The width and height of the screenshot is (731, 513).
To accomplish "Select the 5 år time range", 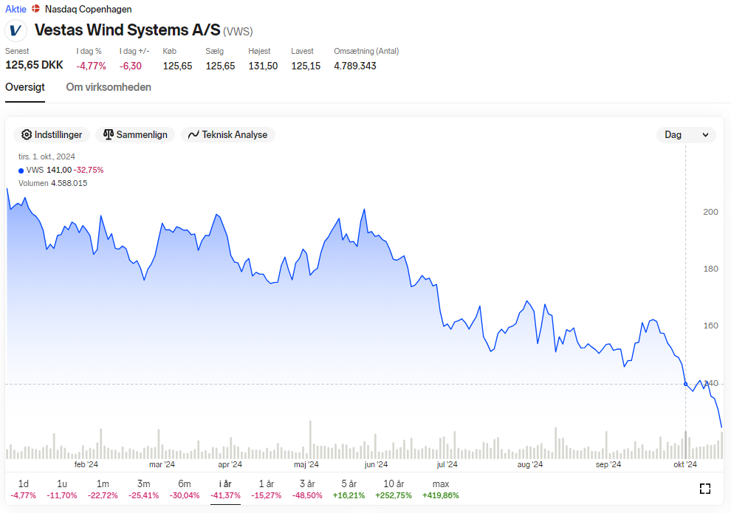I will (x=349, y=489).
